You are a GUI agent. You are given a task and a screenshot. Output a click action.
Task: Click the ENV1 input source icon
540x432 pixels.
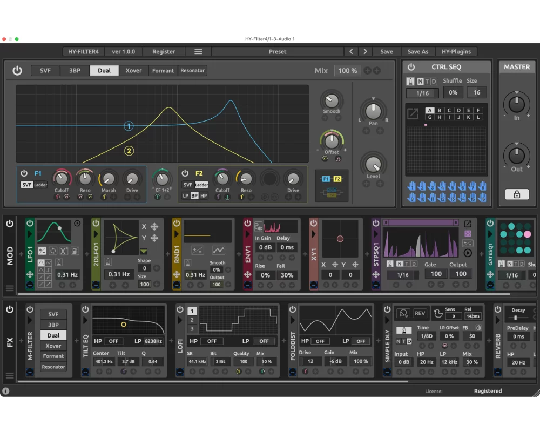[258, 226]
